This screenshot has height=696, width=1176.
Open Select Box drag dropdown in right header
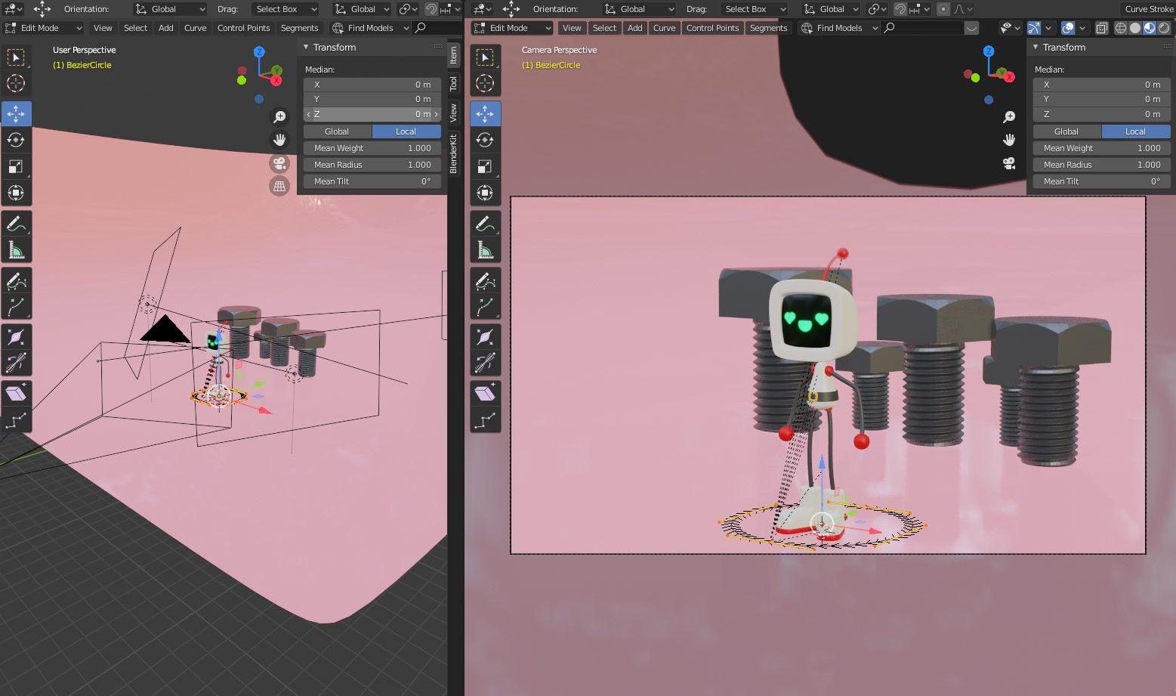(755, 9)
